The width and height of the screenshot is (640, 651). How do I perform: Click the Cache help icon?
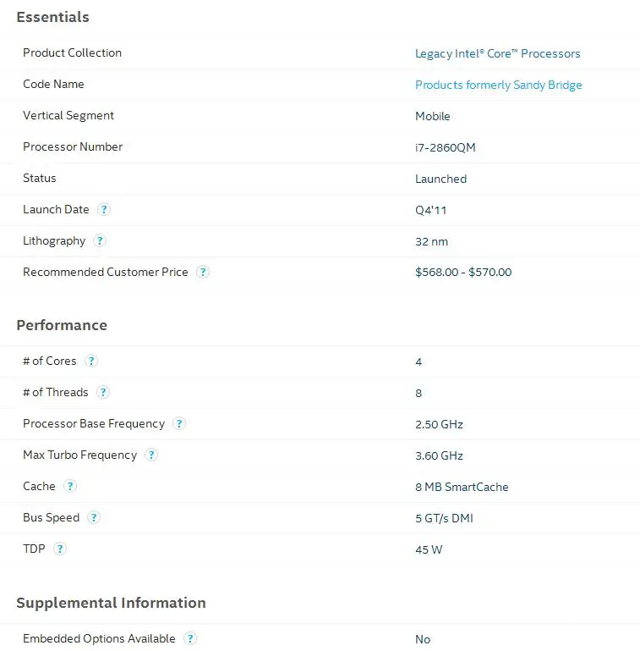70,486
